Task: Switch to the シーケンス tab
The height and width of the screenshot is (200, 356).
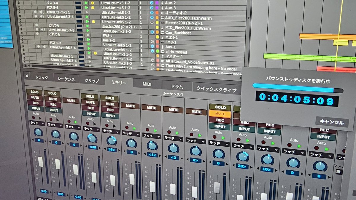Action: 66,79
